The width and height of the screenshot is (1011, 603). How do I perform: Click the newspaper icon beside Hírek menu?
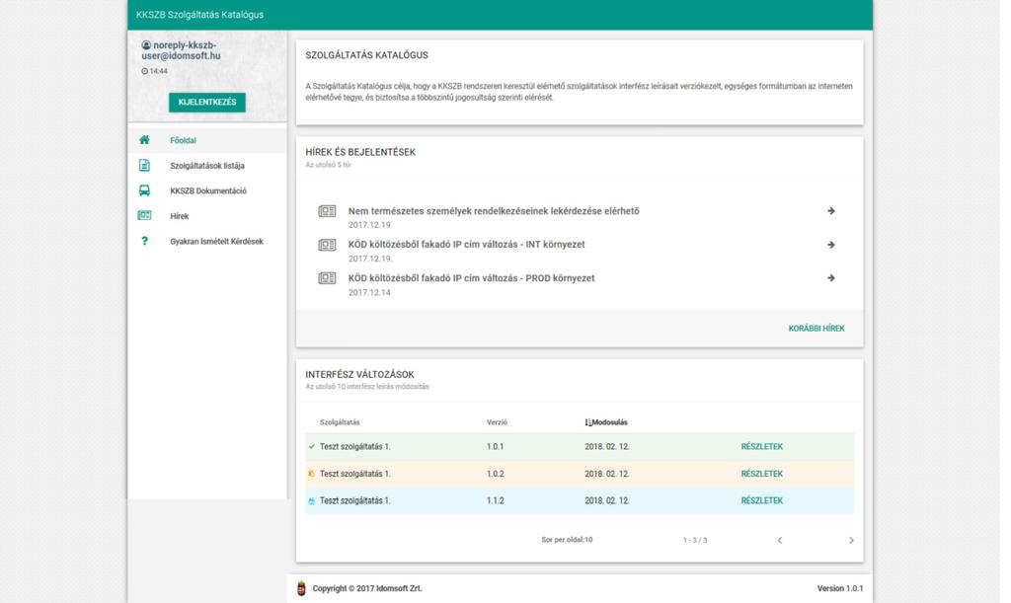click(144, 216)
